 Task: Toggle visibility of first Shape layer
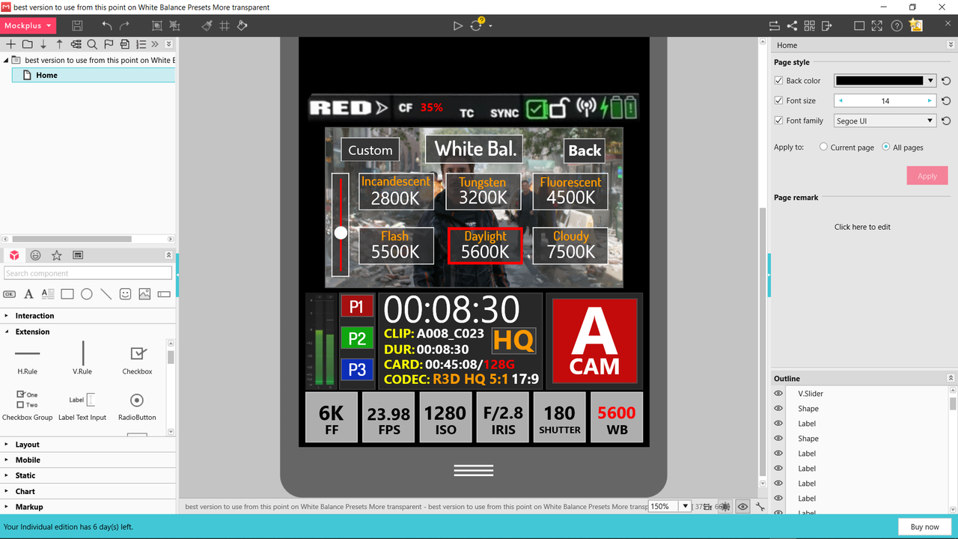point(778,409)
